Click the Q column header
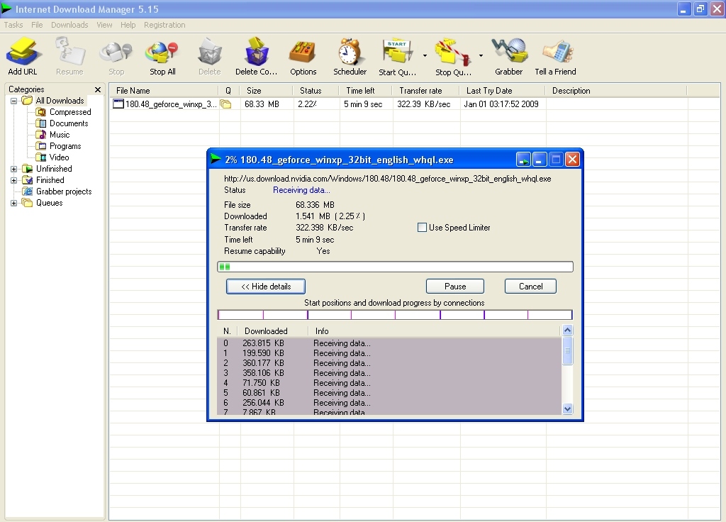This screenshot has height=522, width=726. click(228, 91)
